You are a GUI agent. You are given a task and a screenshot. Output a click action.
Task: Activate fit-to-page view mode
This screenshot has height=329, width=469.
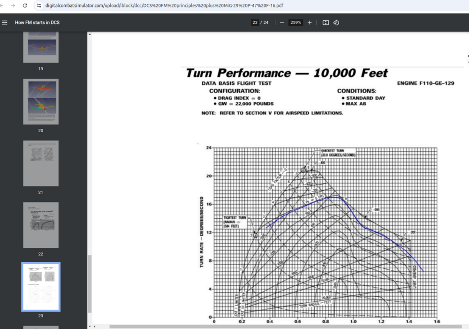[x=325, y=22]
